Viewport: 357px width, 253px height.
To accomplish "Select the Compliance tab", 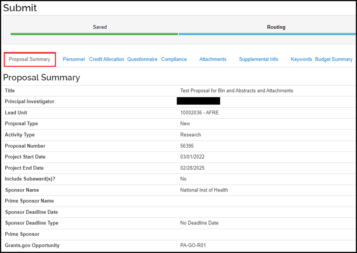I will [174, 60].
